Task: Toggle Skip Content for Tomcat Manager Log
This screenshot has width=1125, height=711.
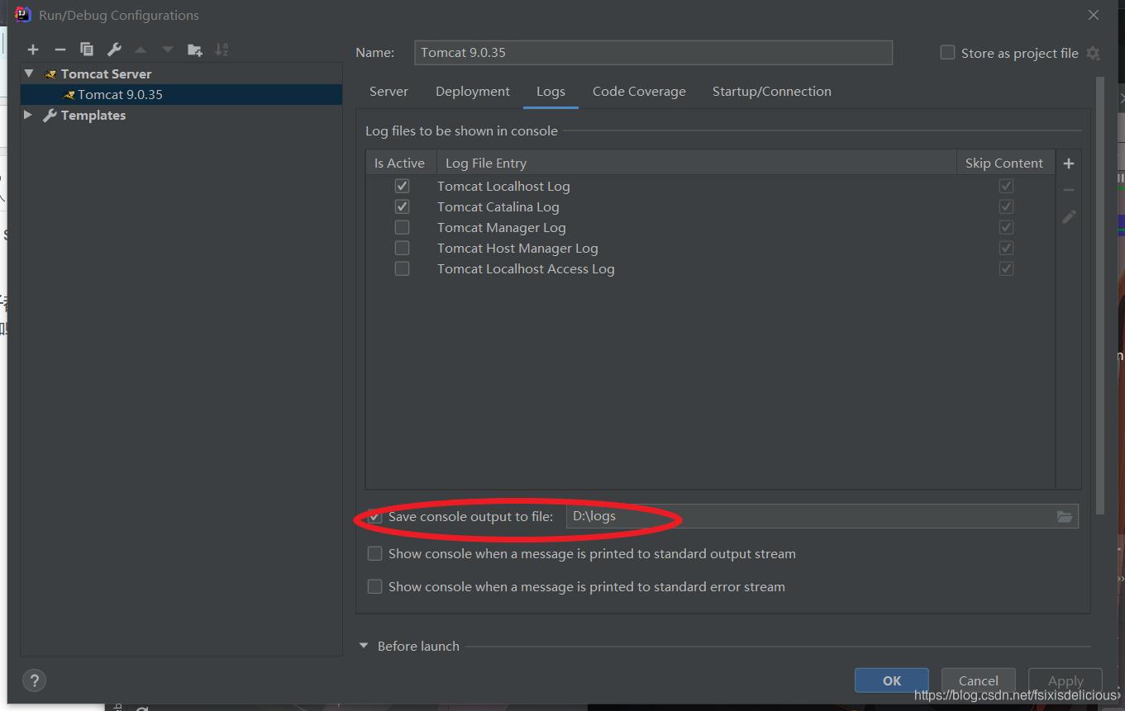Action: (x=1006, y=227)
